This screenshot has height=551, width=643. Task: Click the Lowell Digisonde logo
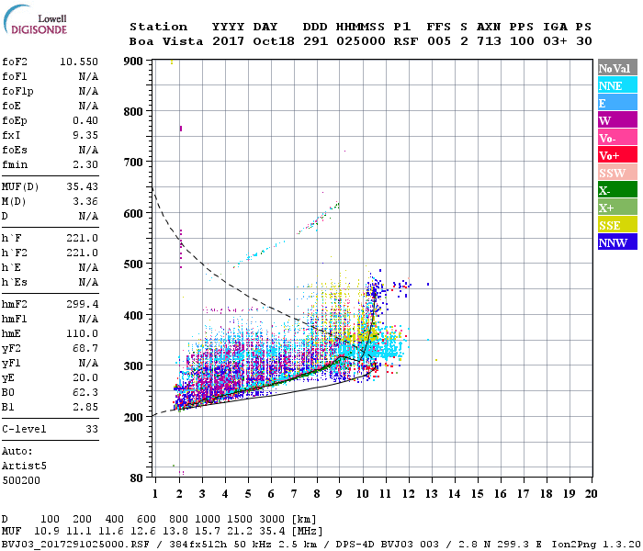(35, 19)
